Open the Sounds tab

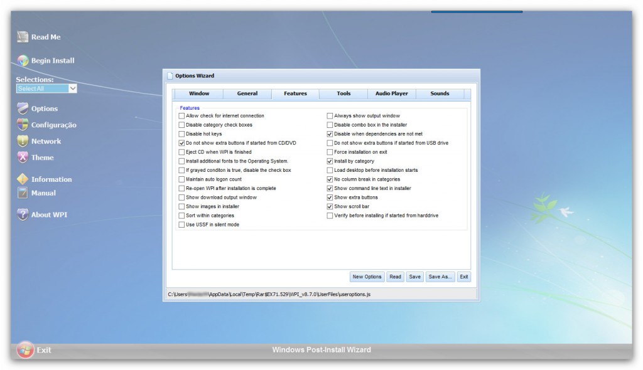(x=440, y=93)
